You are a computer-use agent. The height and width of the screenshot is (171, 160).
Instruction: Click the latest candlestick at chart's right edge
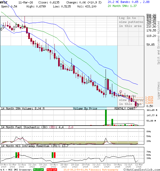(x=138, y=104)
